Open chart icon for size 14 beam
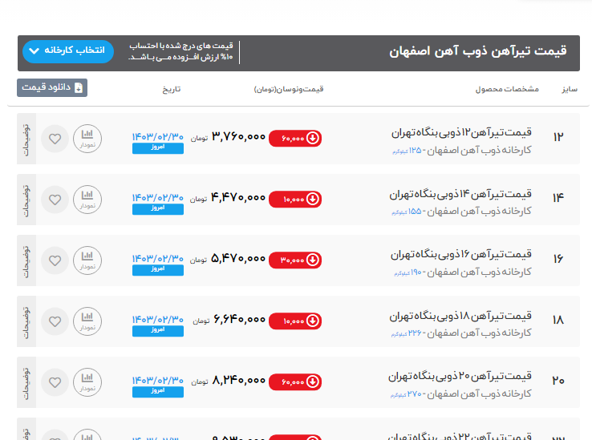 (87, 200)
